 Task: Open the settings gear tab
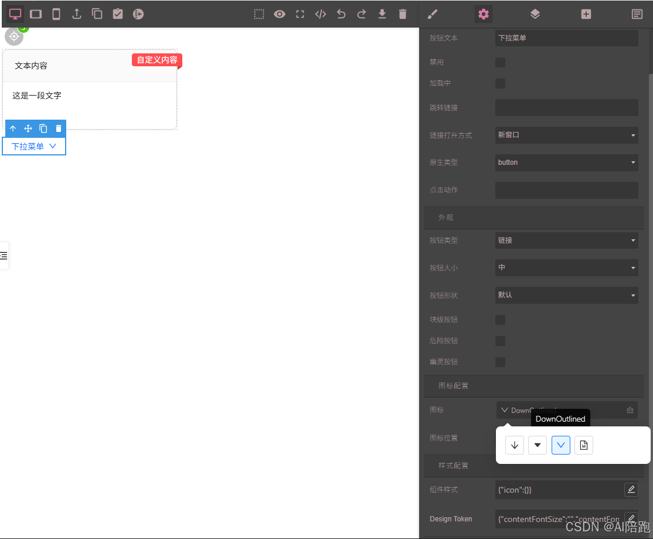click(484, 14)
